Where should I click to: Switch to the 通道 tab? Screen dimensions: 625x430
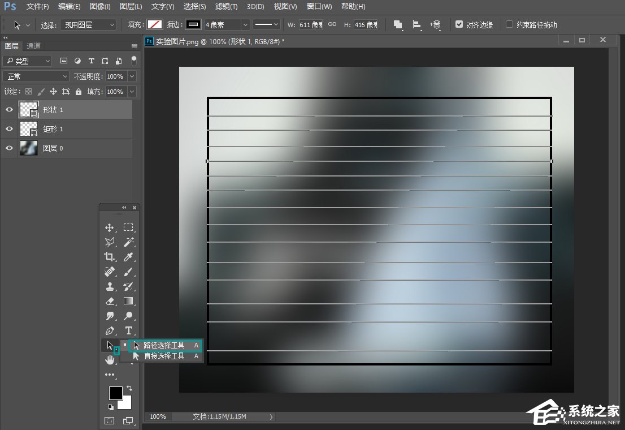pos(34,46)
